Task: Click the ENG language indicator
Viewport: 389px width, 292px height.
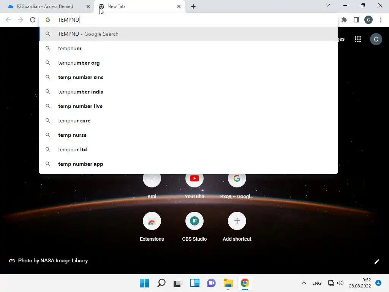Action: (x=316, y=283)
